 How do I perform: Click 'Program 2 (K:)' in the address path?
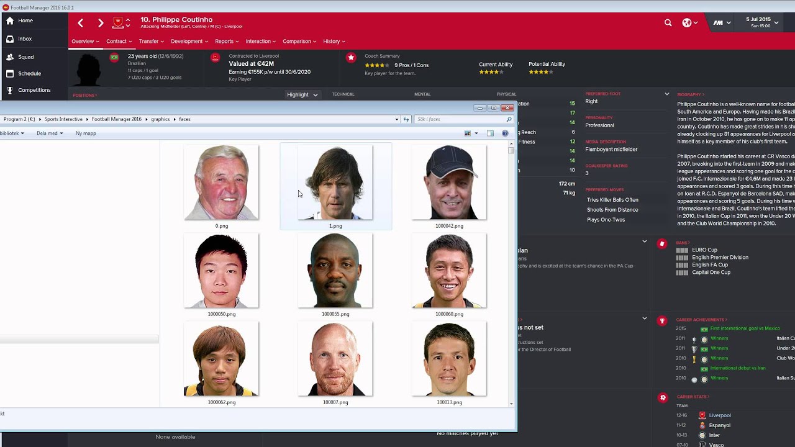tap(19, 119)
